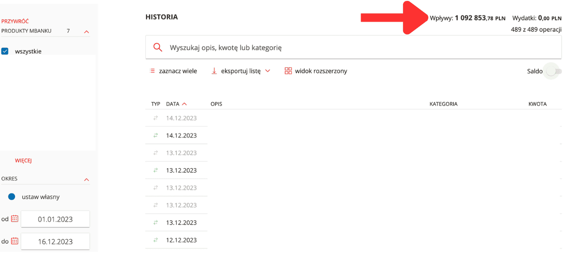567x267 pixels.
Task: Toggle the Saldo switch
Action: pos(553,71)
